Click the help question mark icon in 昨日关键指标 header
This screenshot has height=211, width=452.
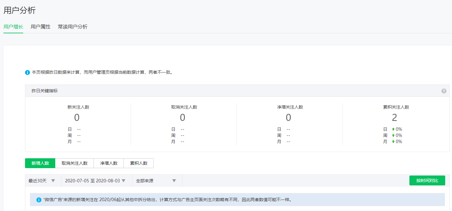click(444, 91)
